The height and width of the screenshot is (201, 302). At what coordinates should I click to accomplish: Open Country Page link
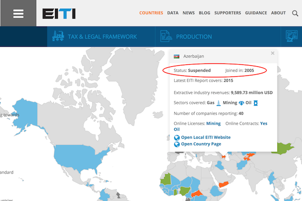click(201, 144)
